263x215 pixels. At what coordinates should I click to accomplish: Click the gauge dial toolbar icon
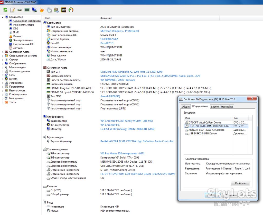coord(71,10)
